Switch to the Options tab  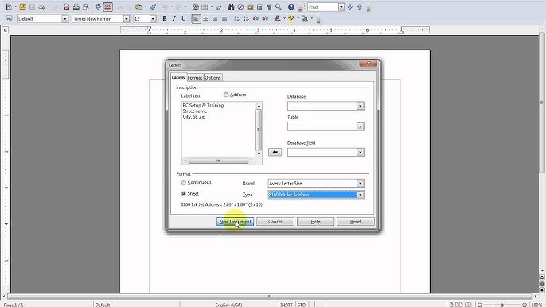pos(213,78)
